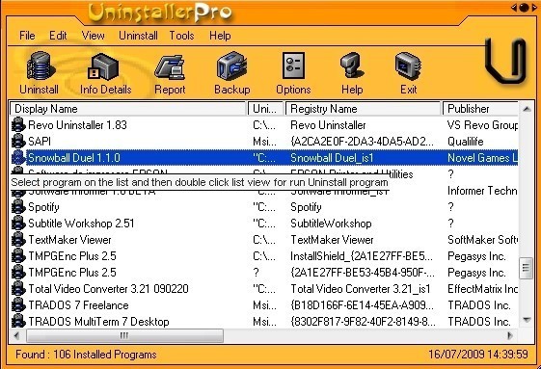Open the File menu
This screenshot has width=541, height=369.
tap(27, 36)
